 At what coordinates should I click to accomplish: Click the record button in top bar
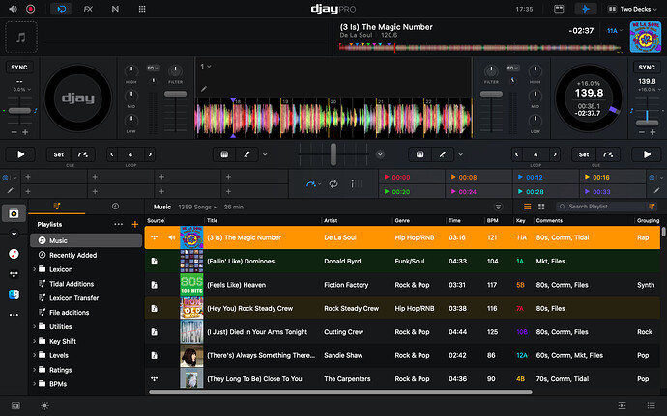[31, 9]
